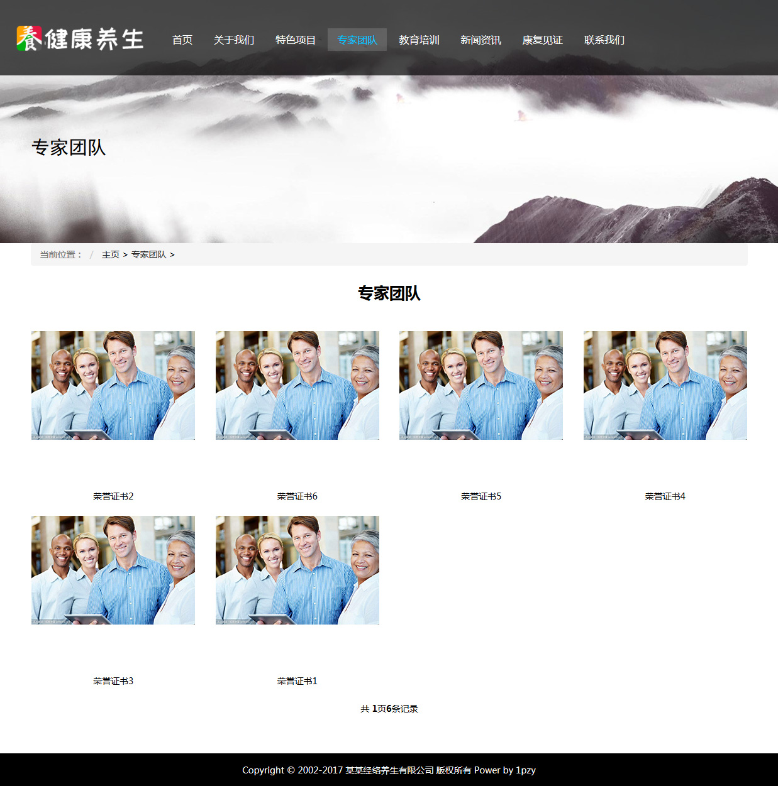Image resolution: width=778 pixels, height=786 pixels.
Task: Open the 荣誉证书2 team photo thumbnail
Action: pyautogui.click(x=113, y=385)
